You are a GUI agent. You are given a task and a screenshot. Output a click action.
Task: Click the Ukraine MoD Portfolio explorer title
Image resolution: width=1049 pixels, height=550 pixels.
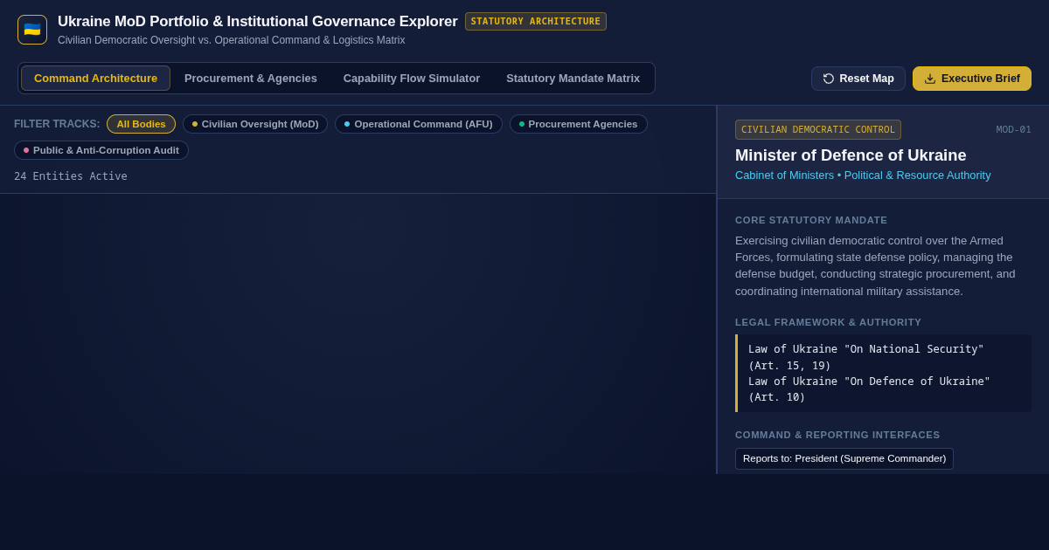click(258, 22)
